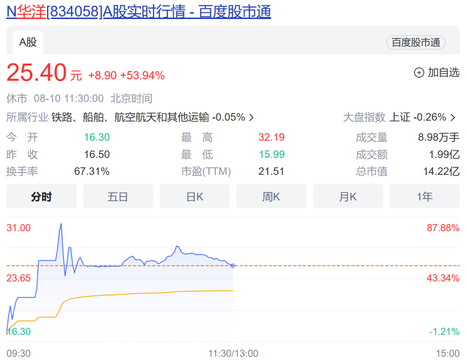Click the 最高 value 32.19

coord(271,137)
